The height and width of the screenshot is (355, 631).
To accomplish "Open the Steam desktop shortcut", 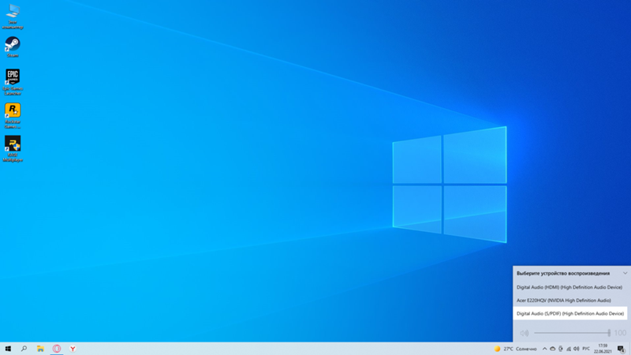I will [x=13, y=45].
